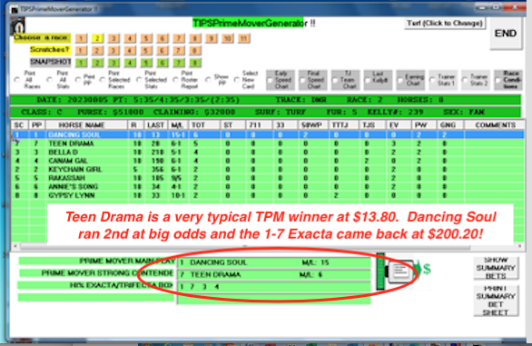This screenshot has width=532, height=346.
Task: Enable the Early Speed Chart option
Action: pyautogui.click(x=280, y=80)
